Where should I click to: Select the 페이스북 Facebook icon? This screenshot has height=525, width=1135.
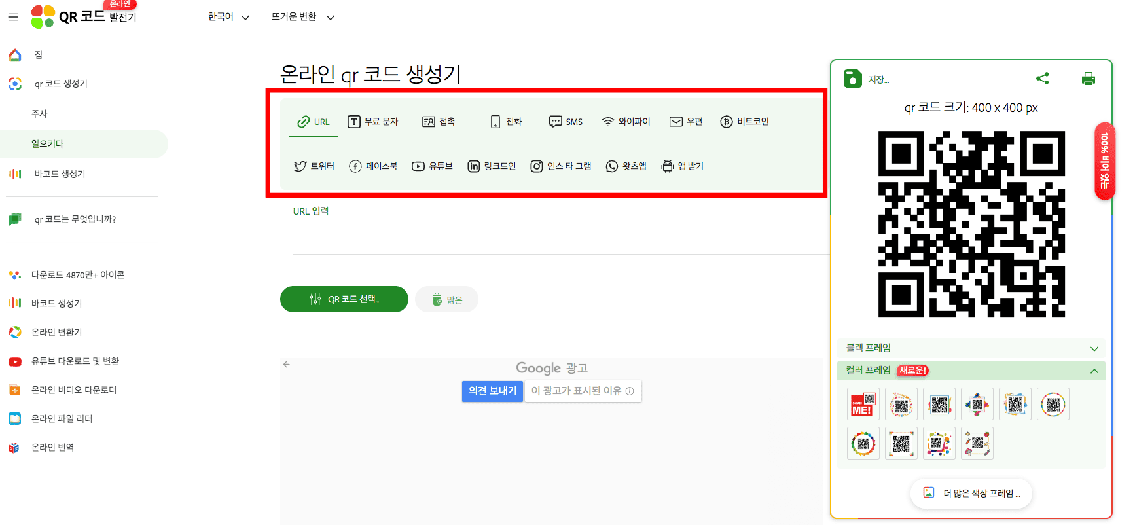point(355,166)
